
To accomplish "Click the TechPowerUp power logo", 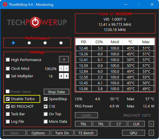I will pyautogui.click(x=35, y=22).
